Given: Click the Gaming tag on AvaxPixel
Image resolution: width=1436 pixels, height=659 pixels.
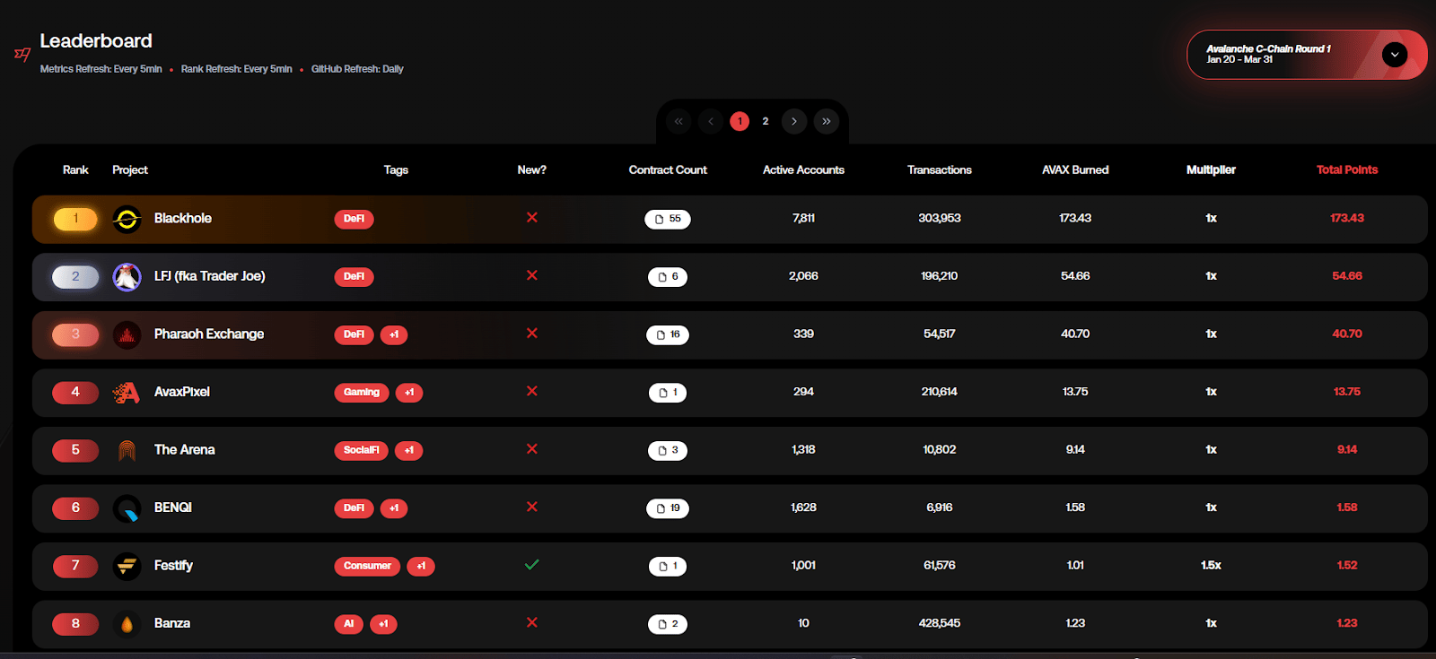Looking at the screenshot, I should pyautogui.click(x=362, y=393).
